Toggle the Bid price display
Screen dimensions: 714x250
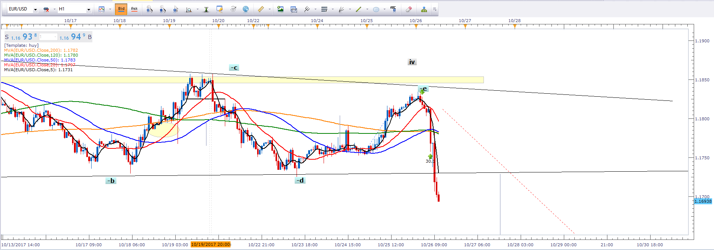click(x=121, y=9)
